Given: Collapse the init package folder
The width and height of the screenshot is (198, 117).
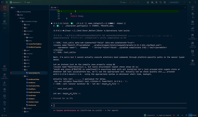Looking at the screenshot, I should point(23,76).
